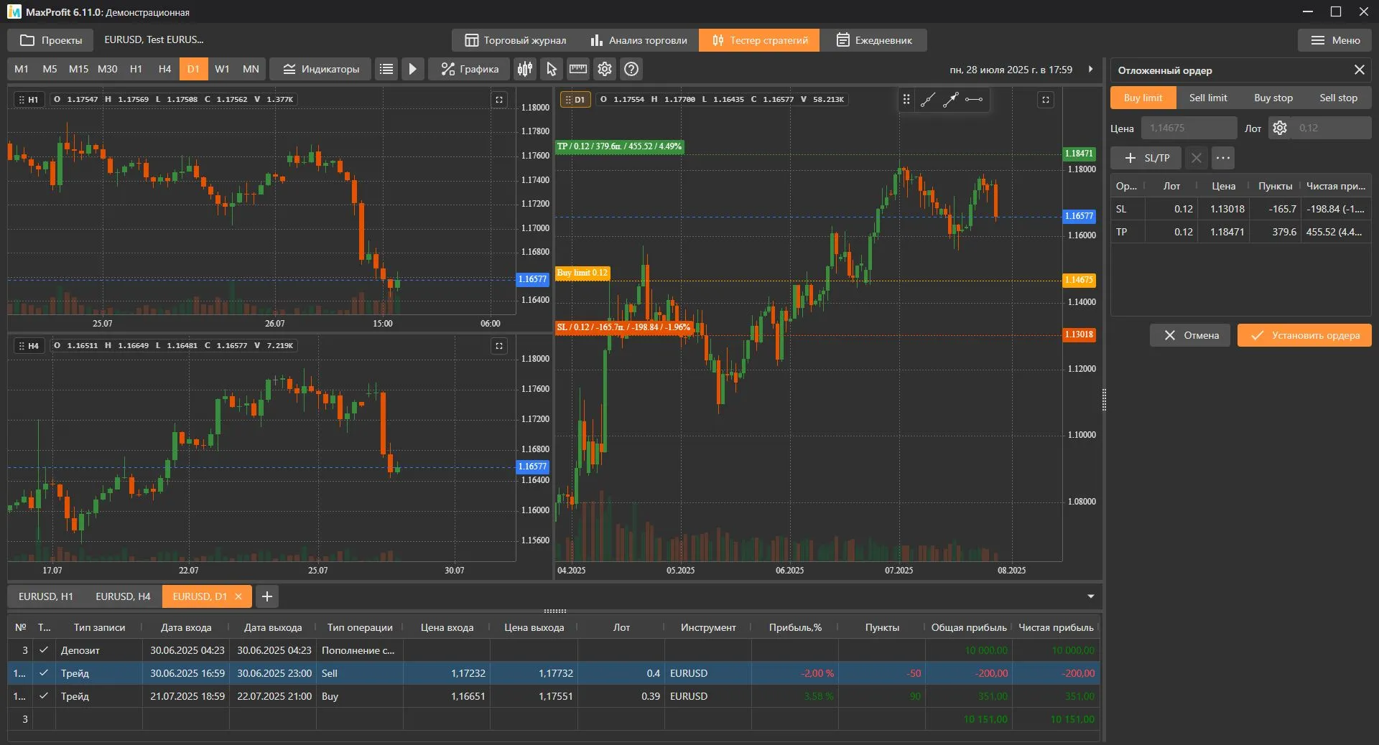Add SL/TP with the plus button
Screen dimensions: 1379x745
point(1146,158)
